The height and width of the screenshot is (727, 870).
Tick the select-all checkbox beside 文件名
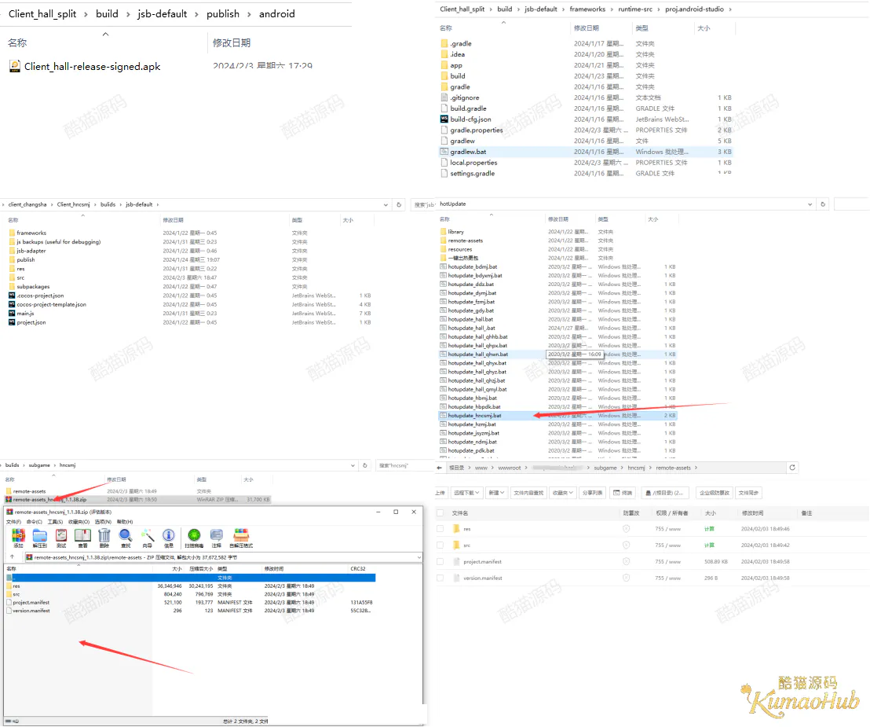tap(440, 513)
